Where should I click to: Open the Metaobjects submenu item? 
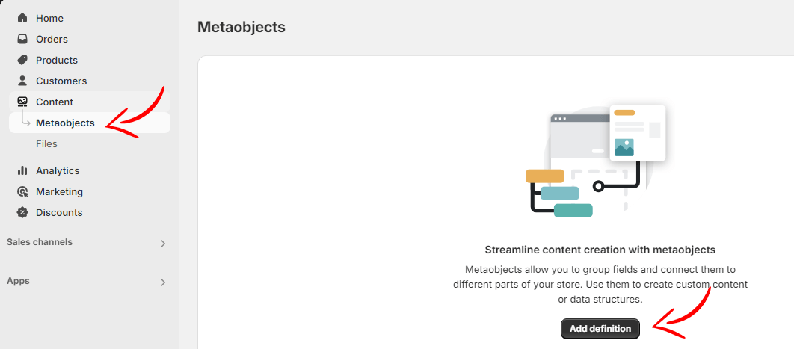[65, 123]
